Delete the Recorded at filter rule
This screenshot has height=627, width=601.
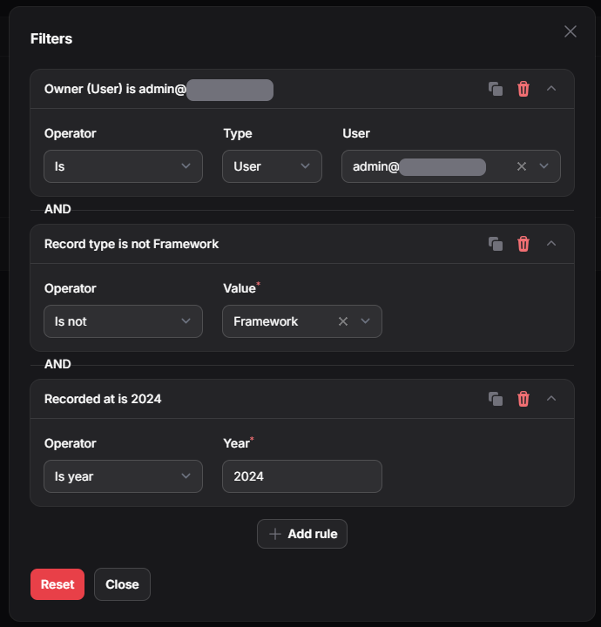tap(523, 399)
